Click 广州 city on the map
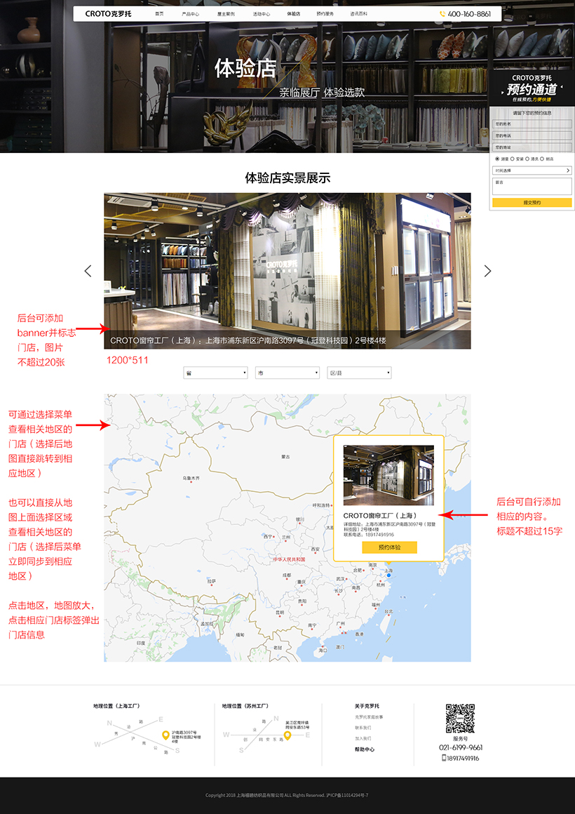 point(340,623)
